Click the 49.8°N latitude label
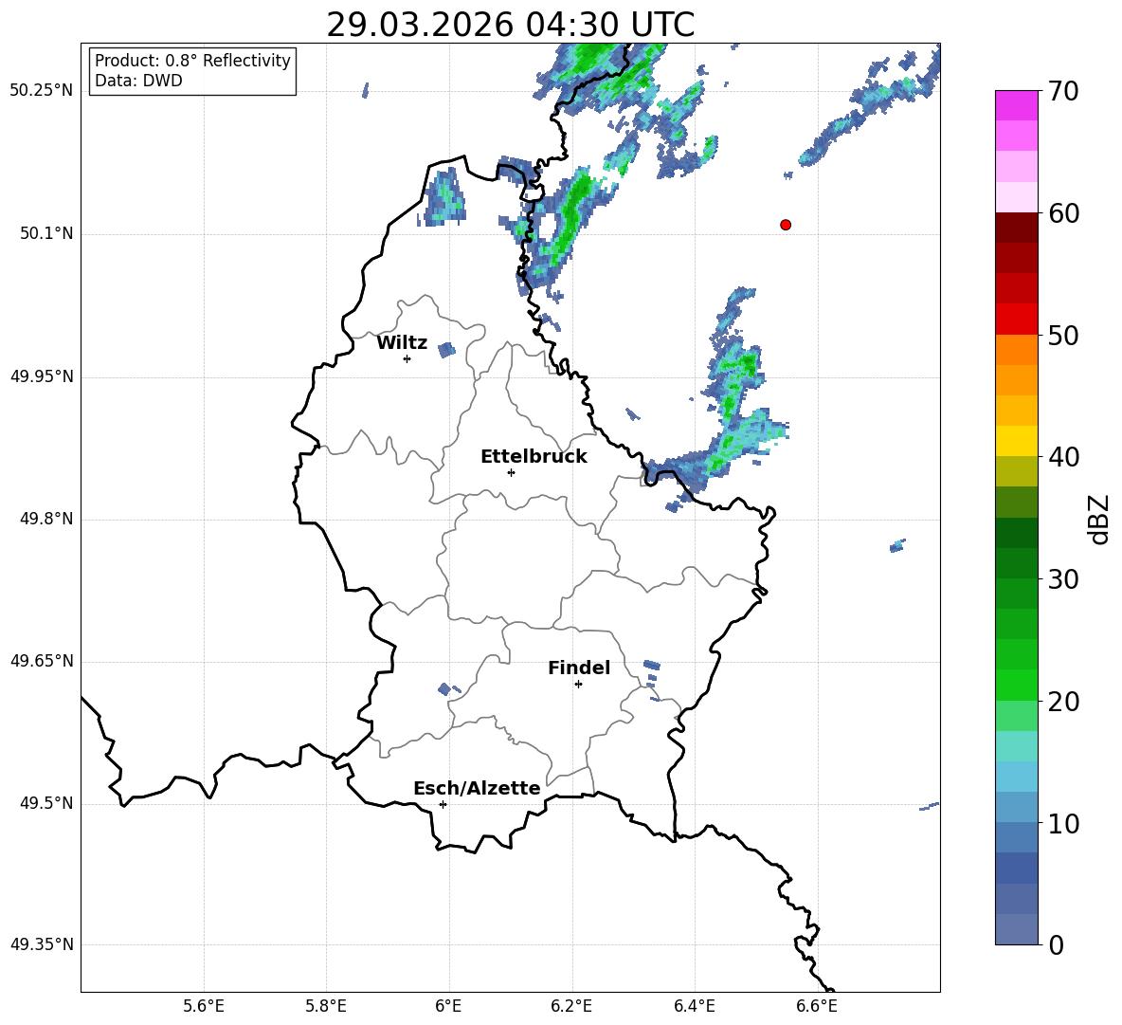The image size is (1122, 1025). [46, 519]
